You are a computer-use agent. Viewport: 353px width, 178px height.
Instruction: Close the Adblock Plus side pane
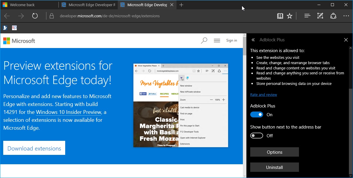[346, 40]
